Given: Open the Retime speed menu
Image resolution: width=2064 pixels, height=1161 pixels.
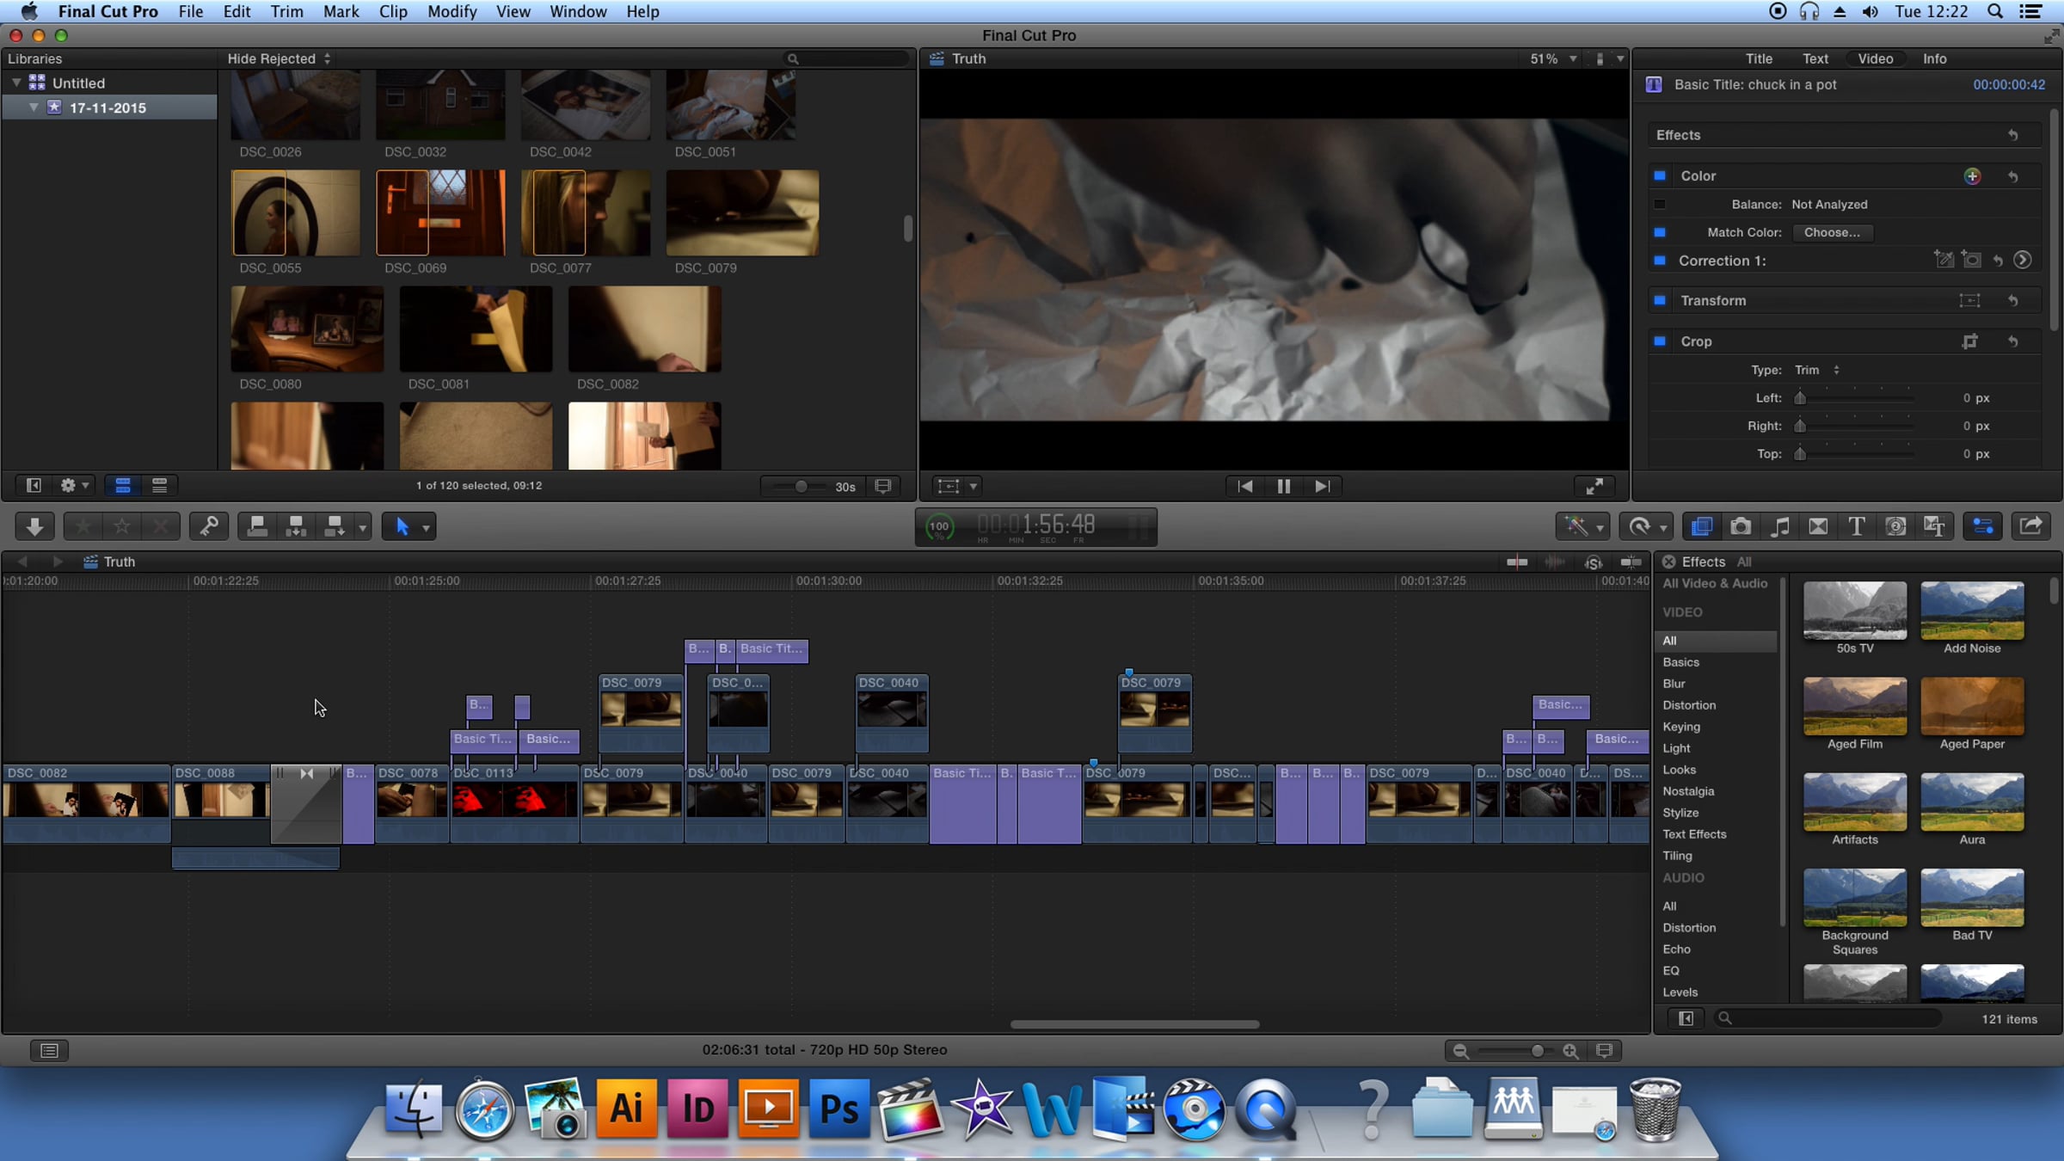Looking at the screenshot, I should point(1646,526).
